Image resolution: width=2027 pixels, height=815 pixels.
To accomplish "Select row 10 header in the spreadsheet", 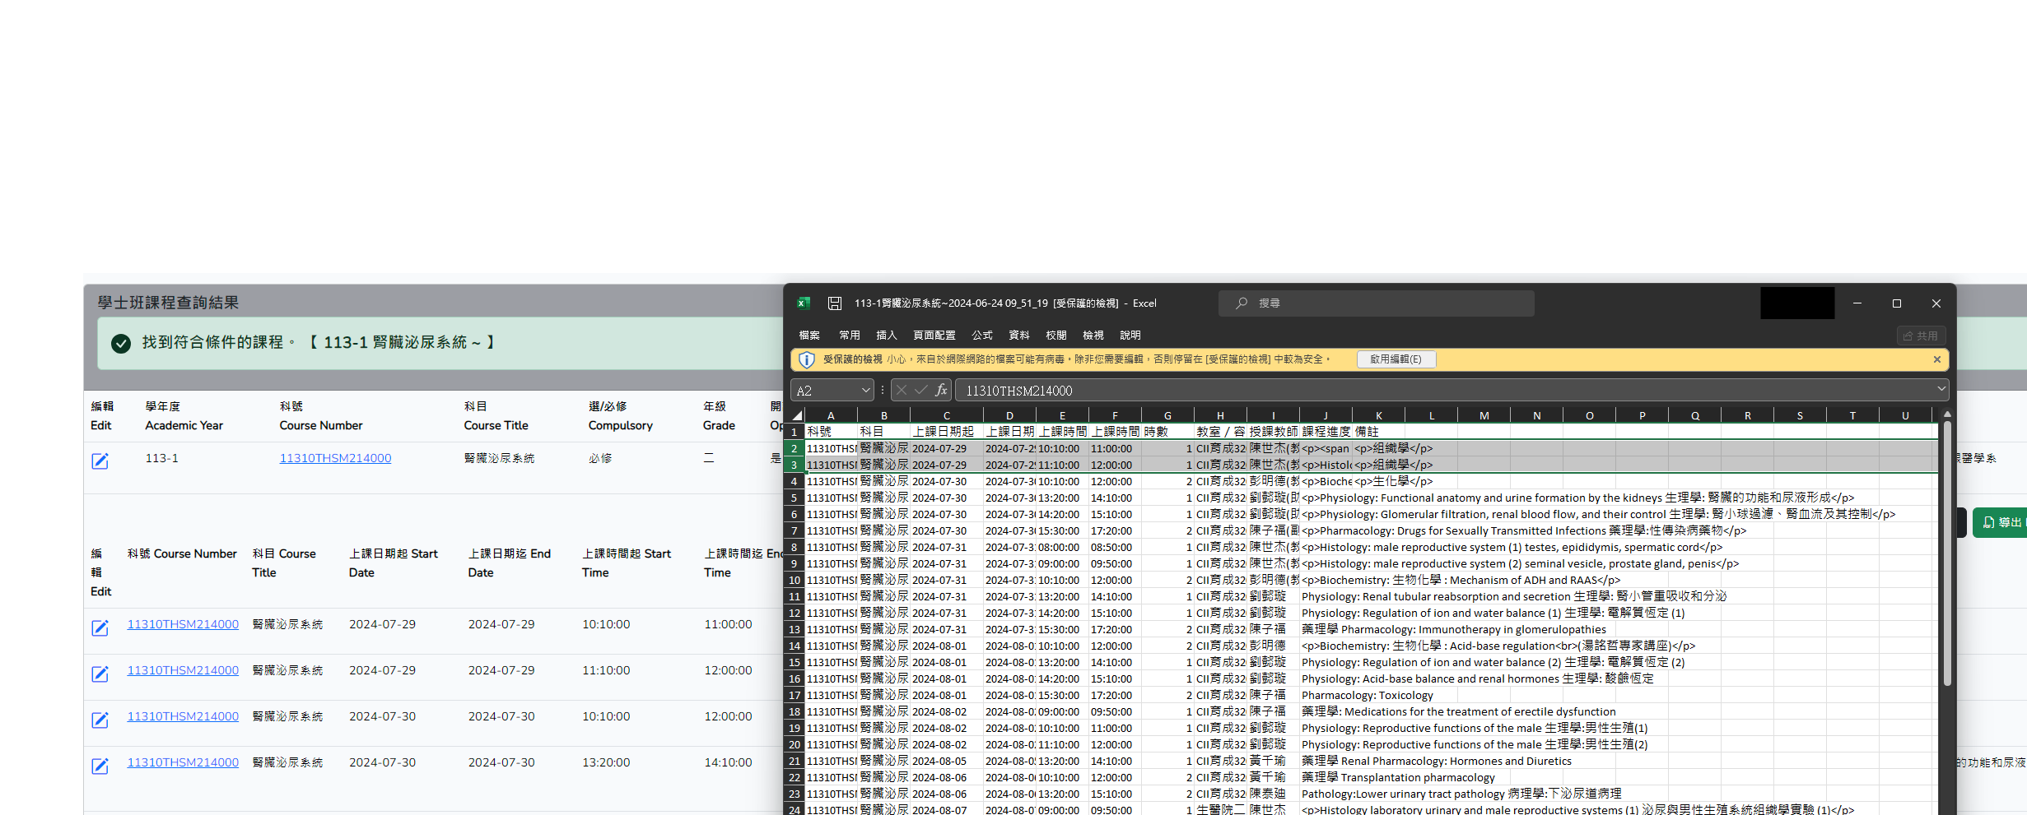I will tap(794, 580).
